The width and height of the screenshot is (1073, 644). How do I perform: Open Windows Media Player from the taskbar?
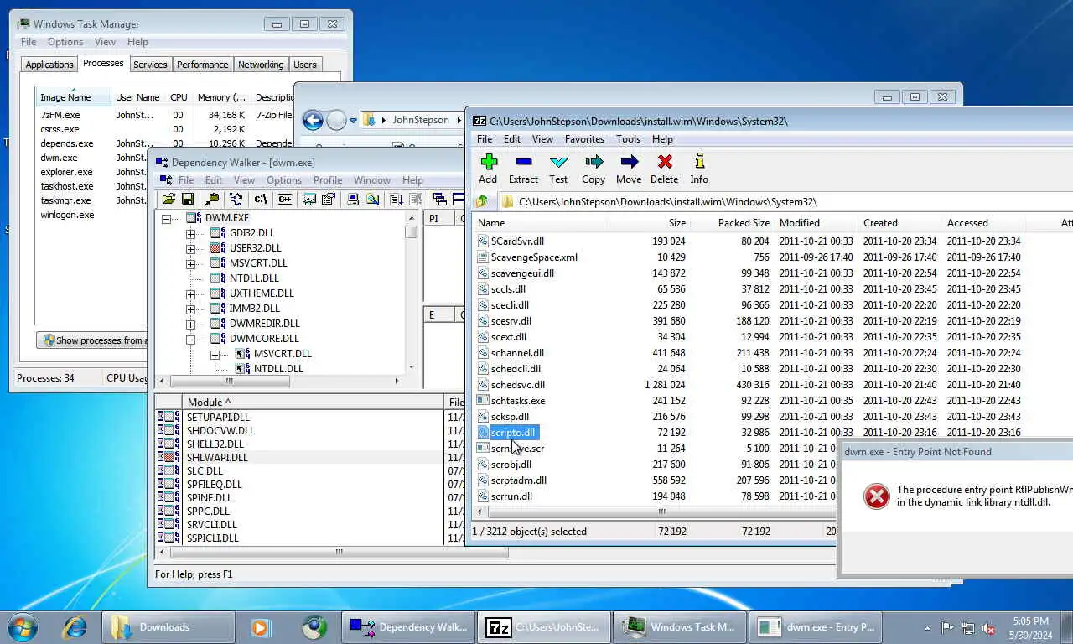point(260,626)
